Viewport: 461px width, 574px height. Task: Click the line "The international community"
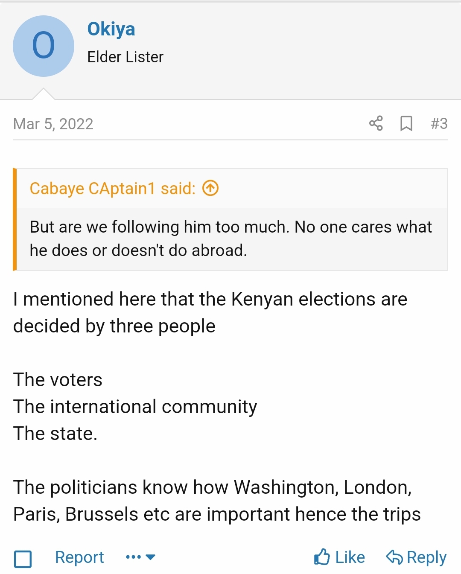click(x=135, y=406)
